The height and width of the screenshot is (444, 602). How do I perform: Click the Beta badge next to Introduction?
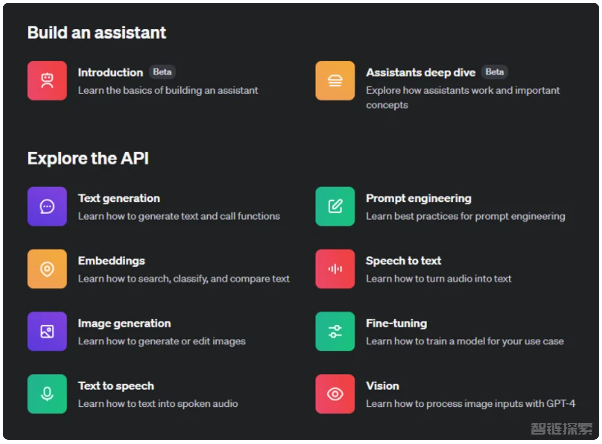click(163, 72)
